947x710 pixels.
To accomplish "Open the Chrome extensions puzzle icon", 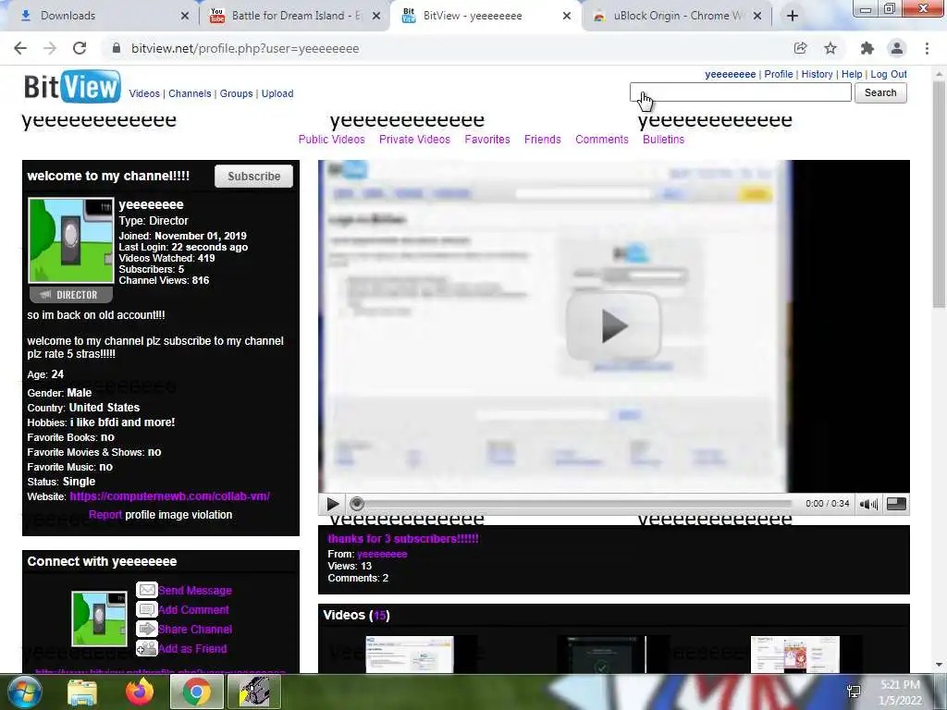I will (x=867, y=48).
